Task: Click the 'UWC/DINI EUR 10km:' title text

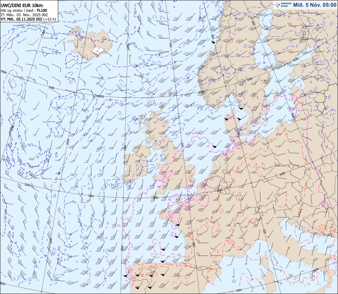Action: (x=22, y=6)
